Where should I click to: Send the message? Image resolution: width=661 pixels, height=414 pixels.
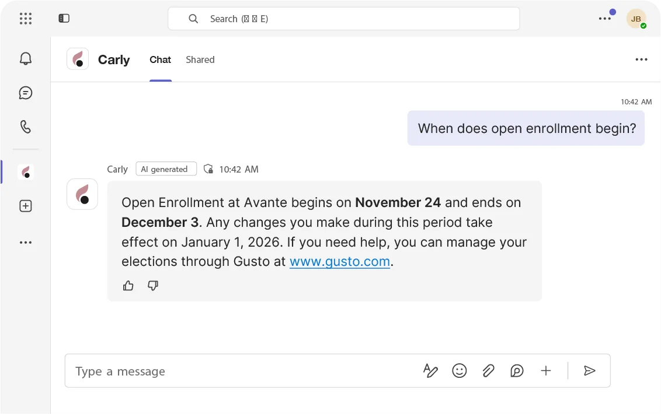point(589,371)
